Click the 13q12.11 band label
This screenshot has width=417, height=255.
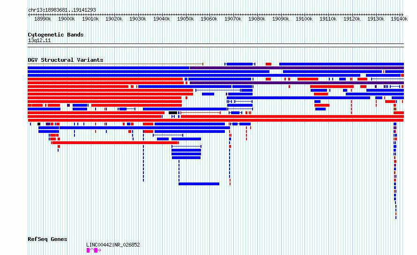pos(39,40)
